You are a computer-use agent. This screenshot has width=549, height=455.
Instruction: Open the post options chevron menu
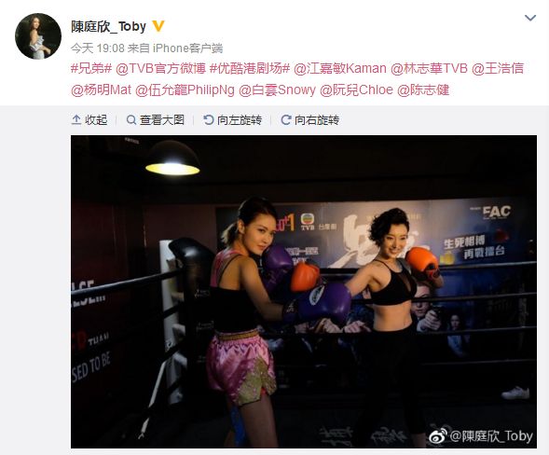click(530, 18)
